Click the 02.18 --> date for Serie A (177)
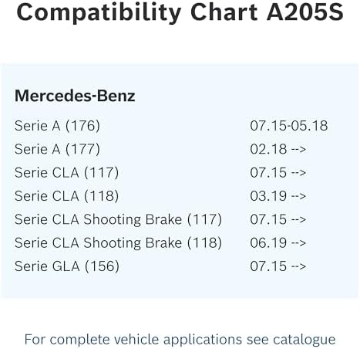360x349 pixels. click(278, 149)
